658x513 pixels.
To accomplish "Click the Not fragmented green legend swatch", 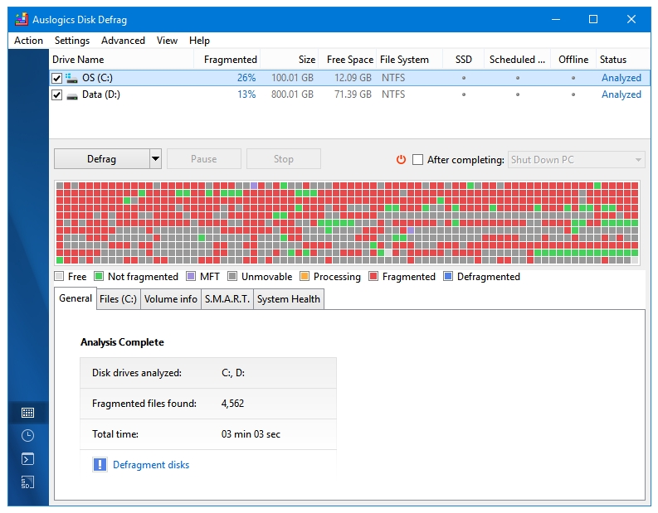I will click(x=99, y=276).
